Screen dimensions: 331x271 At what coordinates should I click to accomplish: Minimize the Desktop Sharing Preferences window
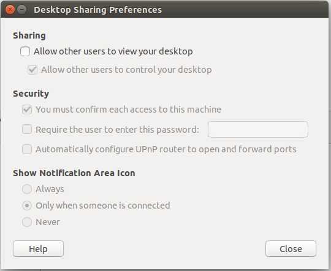pos(21,10)
